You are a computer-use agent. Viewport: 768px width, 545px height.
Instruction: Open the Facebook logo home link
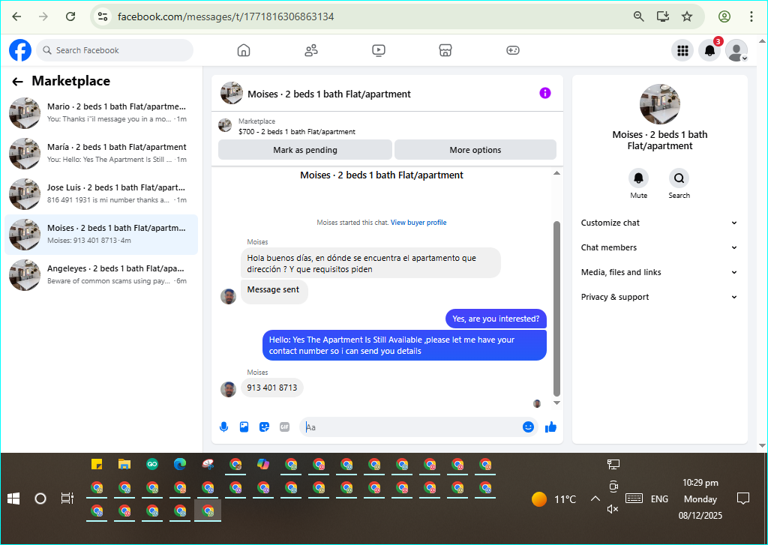coord(20,50)
